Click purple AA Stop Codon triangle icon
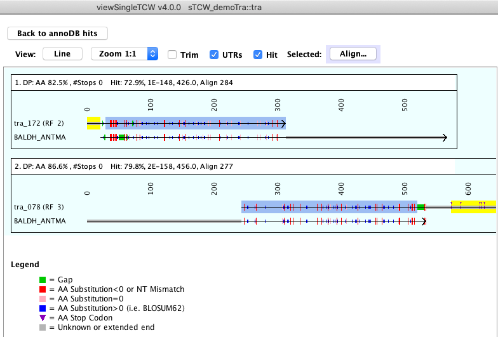Image resolution: width=498 pixels, height=337 pixels. [x=43, y=318]
